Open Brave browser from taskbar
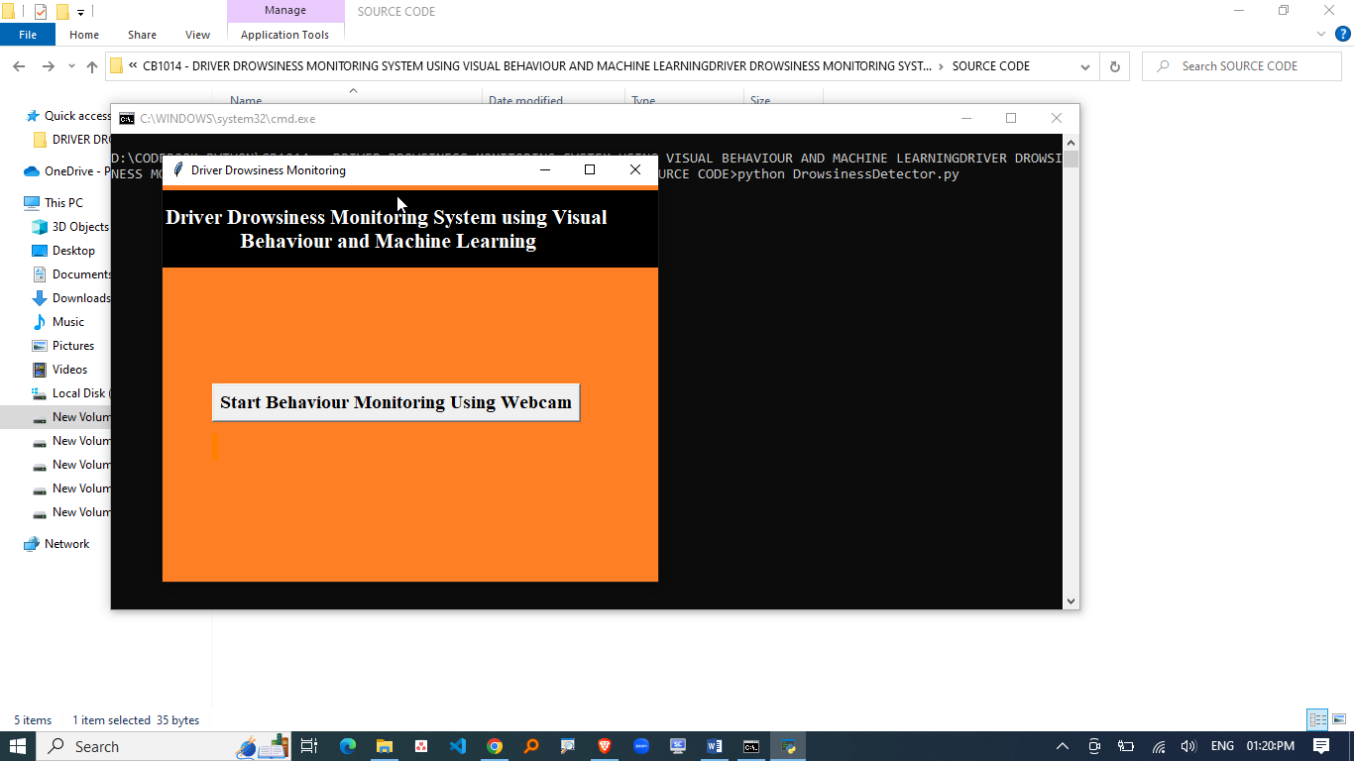Image resolution: width=1354 pixels, height=761 pixels. (x=605, y=746)
